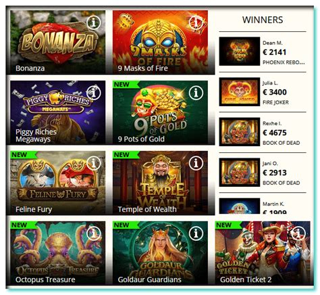Screen dimensions: 320x295
Task: Open Golden Ticket 2 game tile
Action: point(263,253)
